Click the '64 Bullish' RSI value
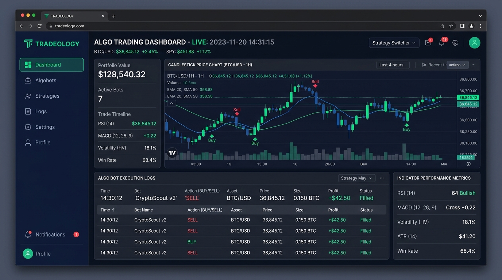The image size is (502, 280). [463, 193]
